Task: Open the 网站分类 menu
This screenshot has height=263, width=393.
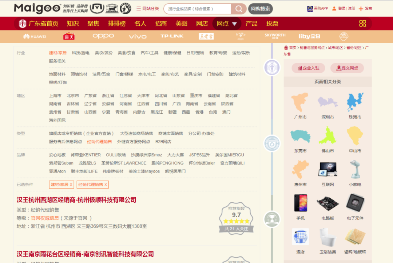Action: pyautogui.click(x=147, y=9)
